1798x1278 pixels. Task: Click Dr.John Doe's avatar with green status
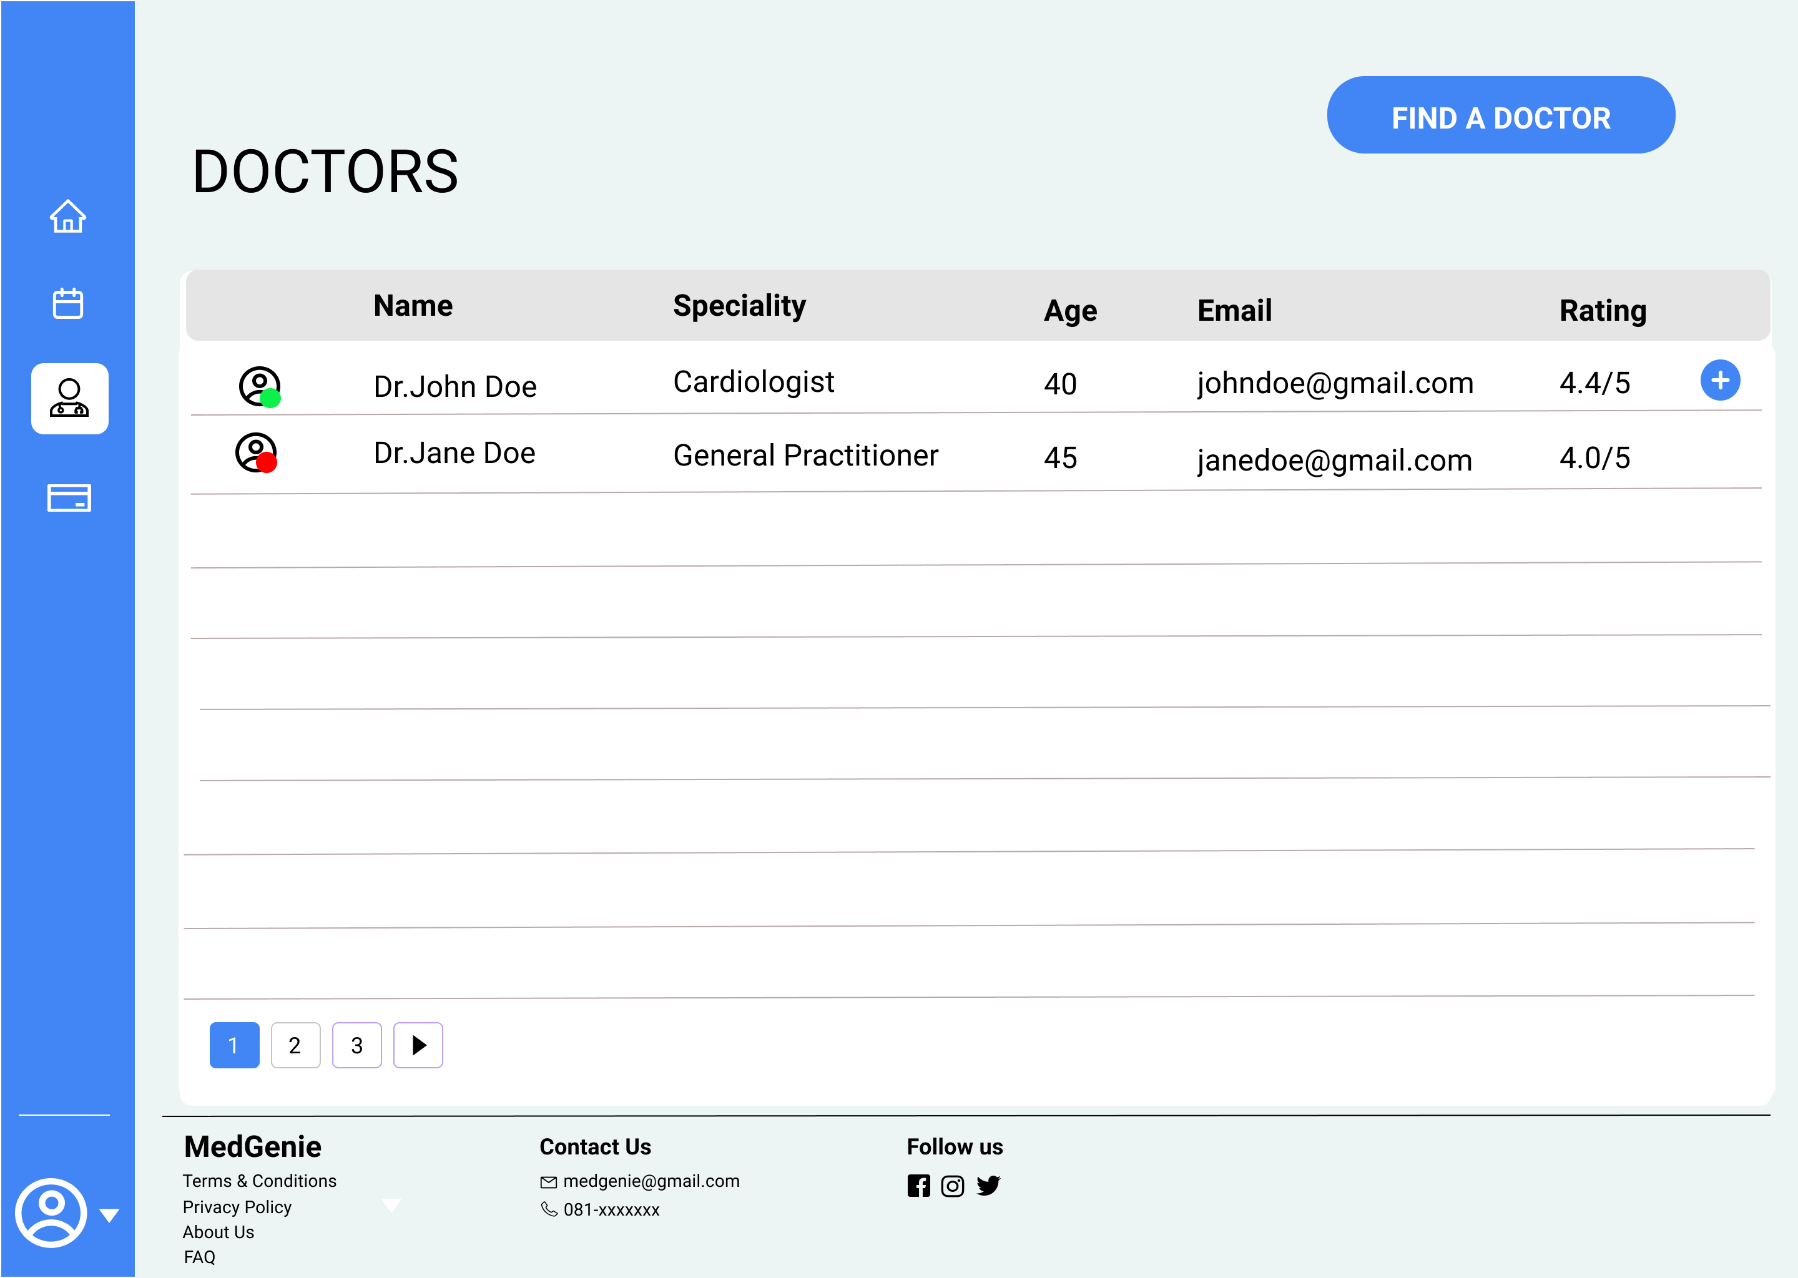pos(260,386)
